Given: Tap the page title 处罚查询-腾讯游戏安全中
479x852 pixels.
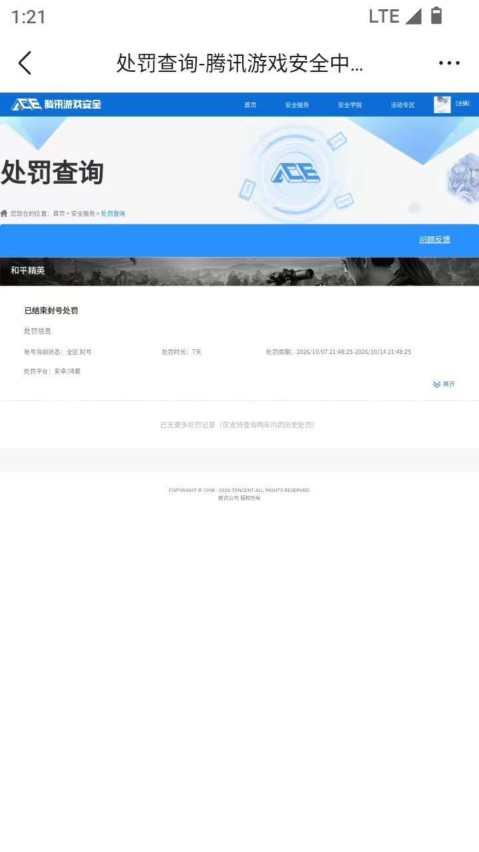Looking at the screenshot, I should (x=239, y=63).
